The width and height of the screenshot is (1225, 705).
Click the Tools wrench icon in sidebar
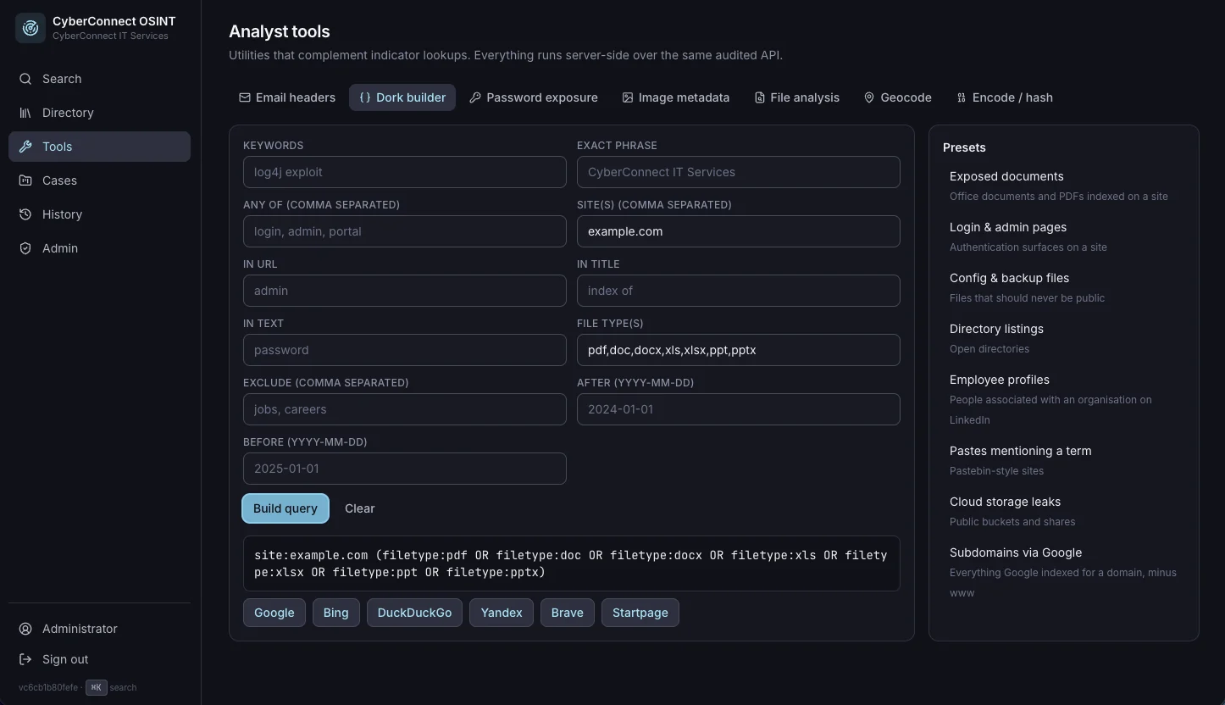click(x=25, y=147)
